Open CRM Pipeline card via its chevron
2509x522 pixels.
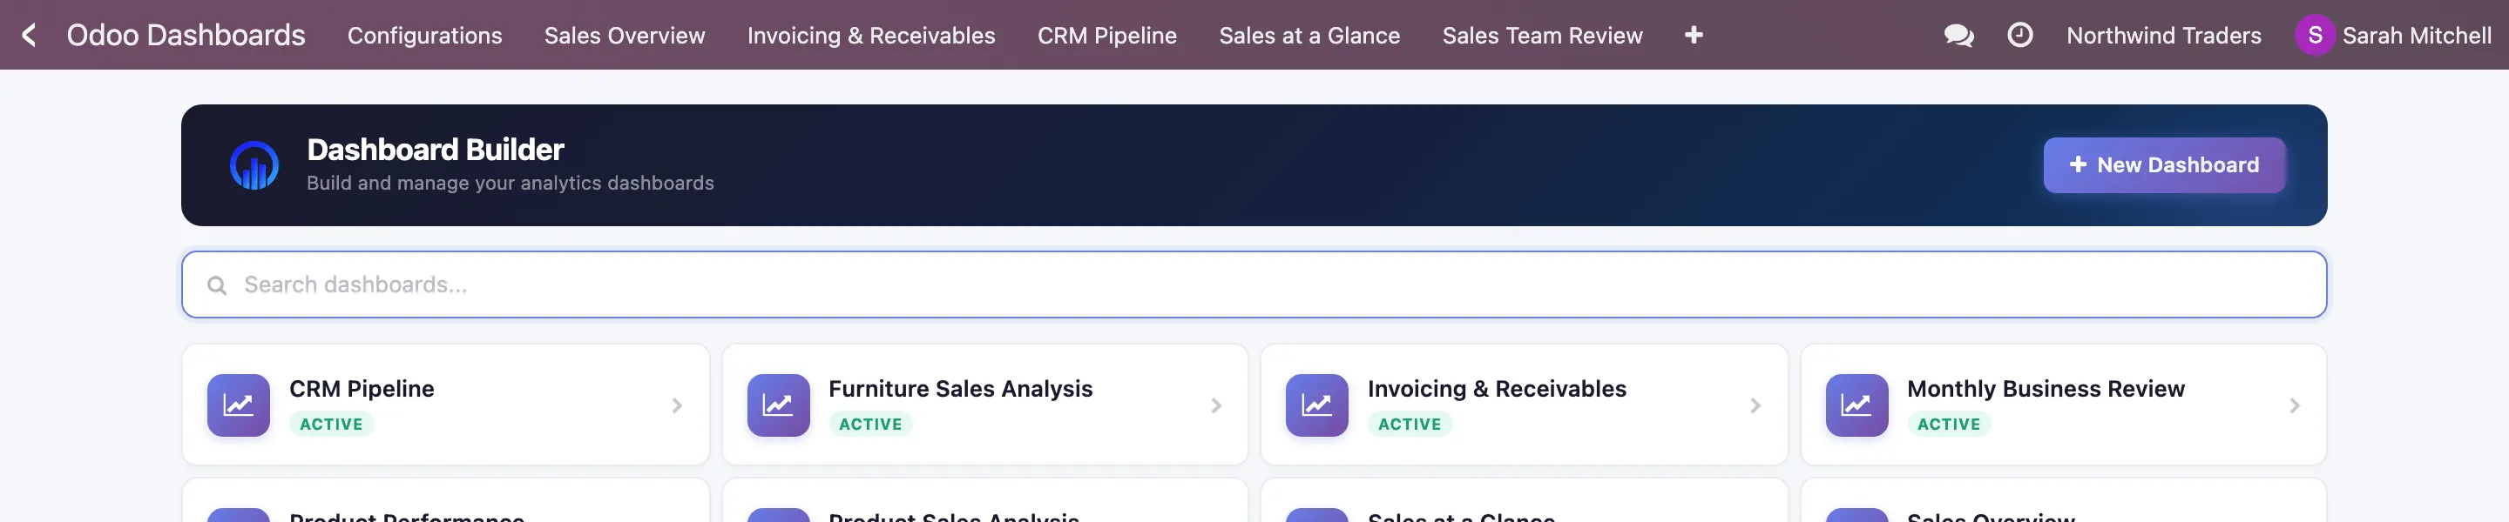coord(677,405)
